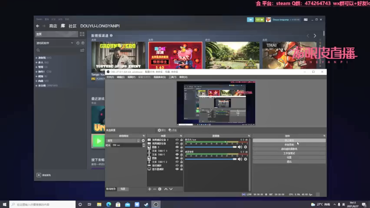Screen dimensions: 370x208
Task: Click 开始录制 button in OBS
Action: (x=289, y=144)
